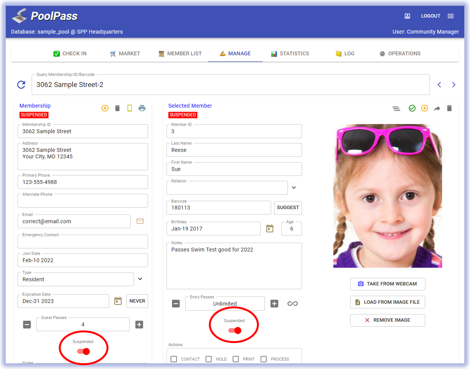Switch to the CHECK IN tab

[70, 53]
